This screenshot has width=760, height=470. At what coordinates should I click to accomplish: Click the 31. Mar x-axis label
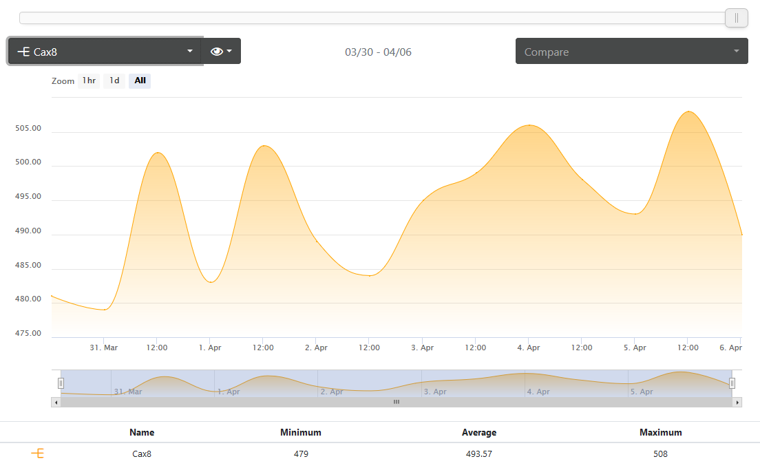[104, 348]
